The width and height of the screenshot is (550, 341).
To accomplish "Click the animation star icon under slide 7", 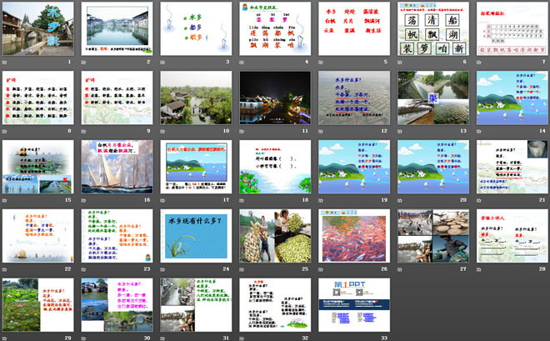I will click(479, 63).
